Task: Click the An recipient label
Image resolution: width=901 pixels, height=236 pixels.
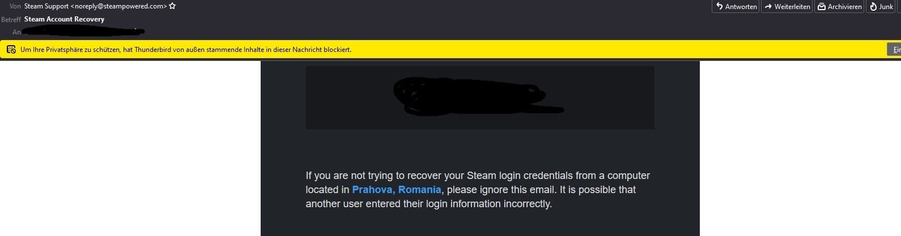Action: pos(16,32)
